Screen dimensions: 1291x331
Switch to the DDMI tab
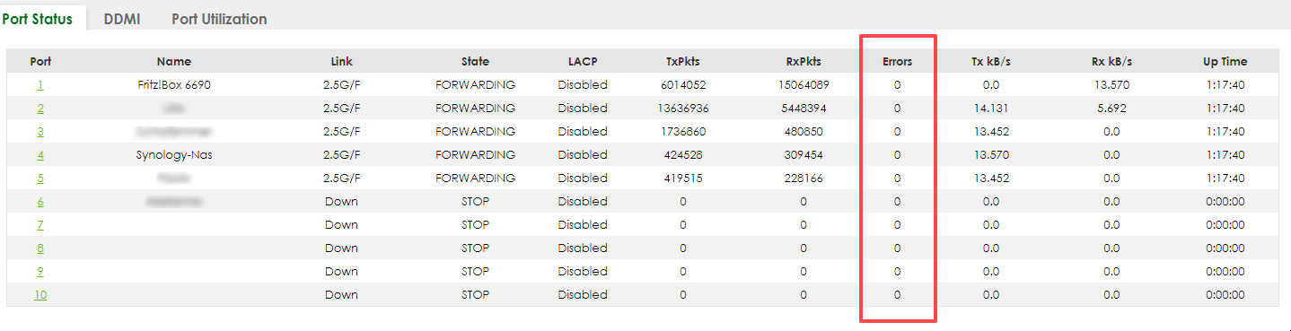point(122,18)
